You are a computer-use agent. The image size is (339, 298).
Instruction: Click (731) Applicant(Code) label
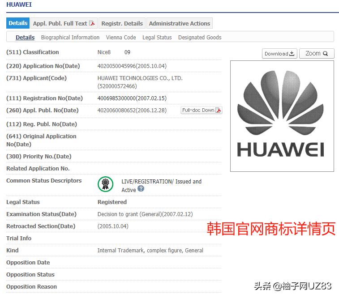(36, 78)
